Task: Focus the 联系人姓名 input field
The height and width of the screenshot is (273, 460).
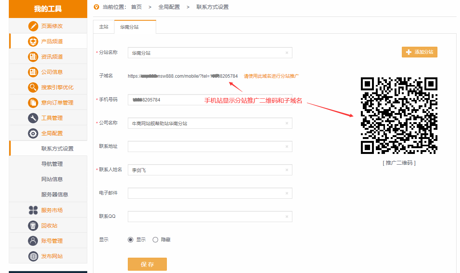Action: pos(210,170)
